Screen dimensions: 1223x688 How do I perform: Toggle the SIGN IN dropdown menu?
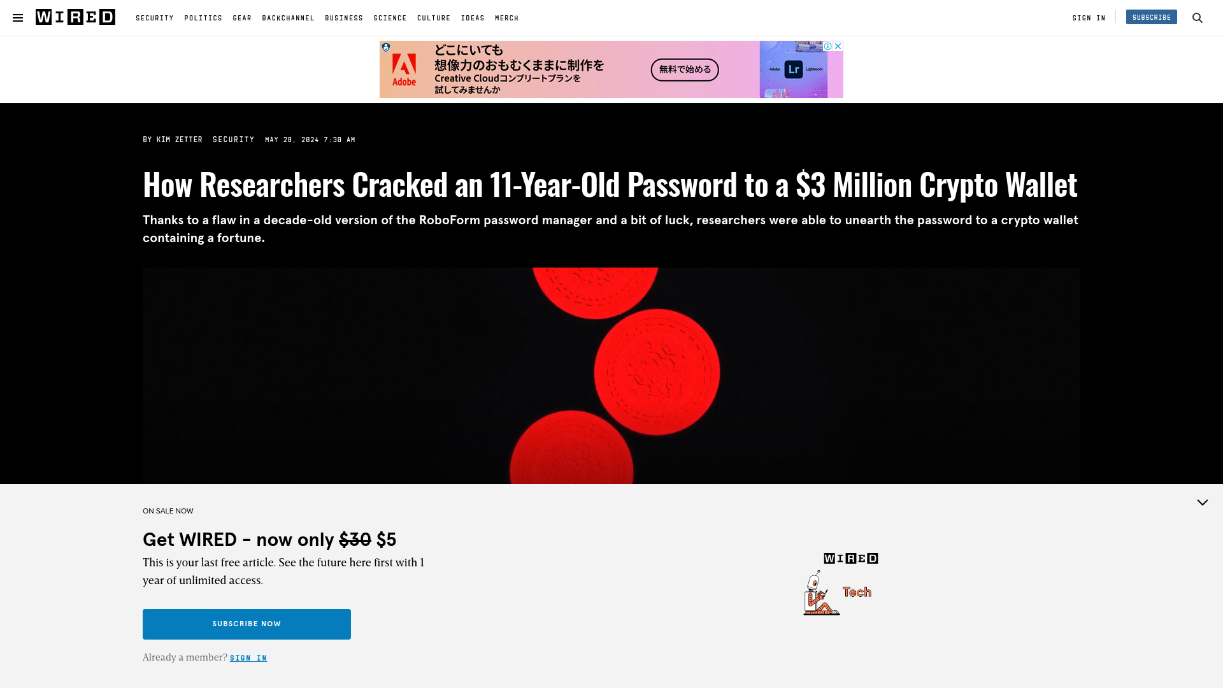[x=1089, y=18]
